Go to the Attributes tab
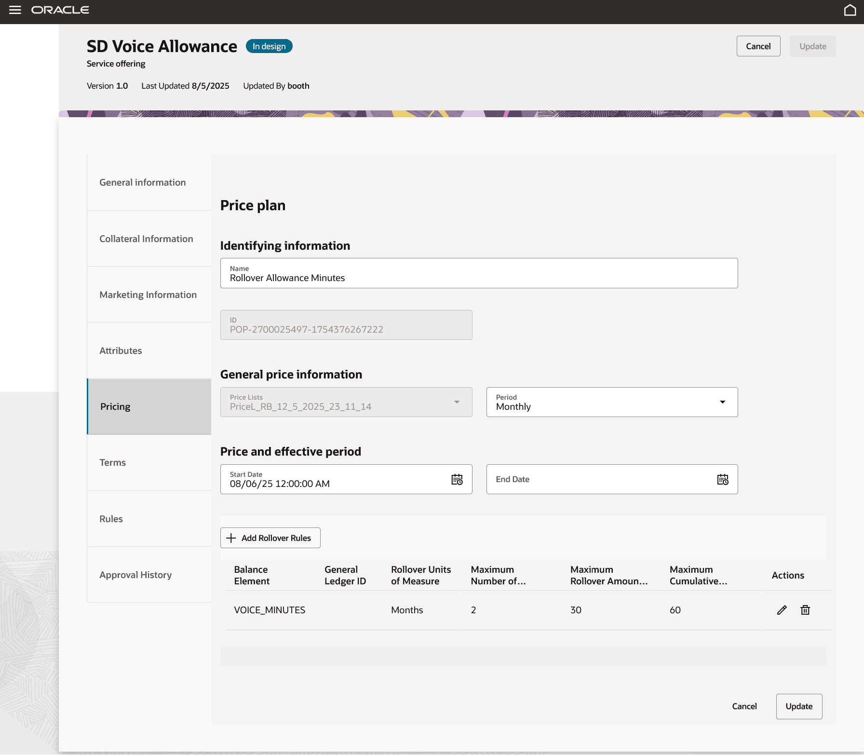 121,351
